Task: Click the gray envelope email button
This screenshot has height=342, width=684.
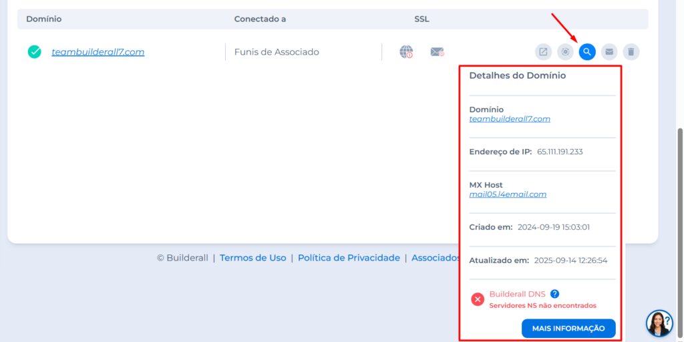Action: tap(609, 51)
